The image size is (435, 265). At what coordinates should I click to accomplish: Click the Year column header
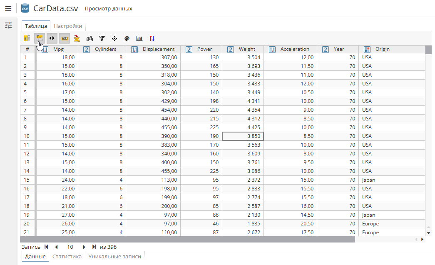(x=338, y=49)
